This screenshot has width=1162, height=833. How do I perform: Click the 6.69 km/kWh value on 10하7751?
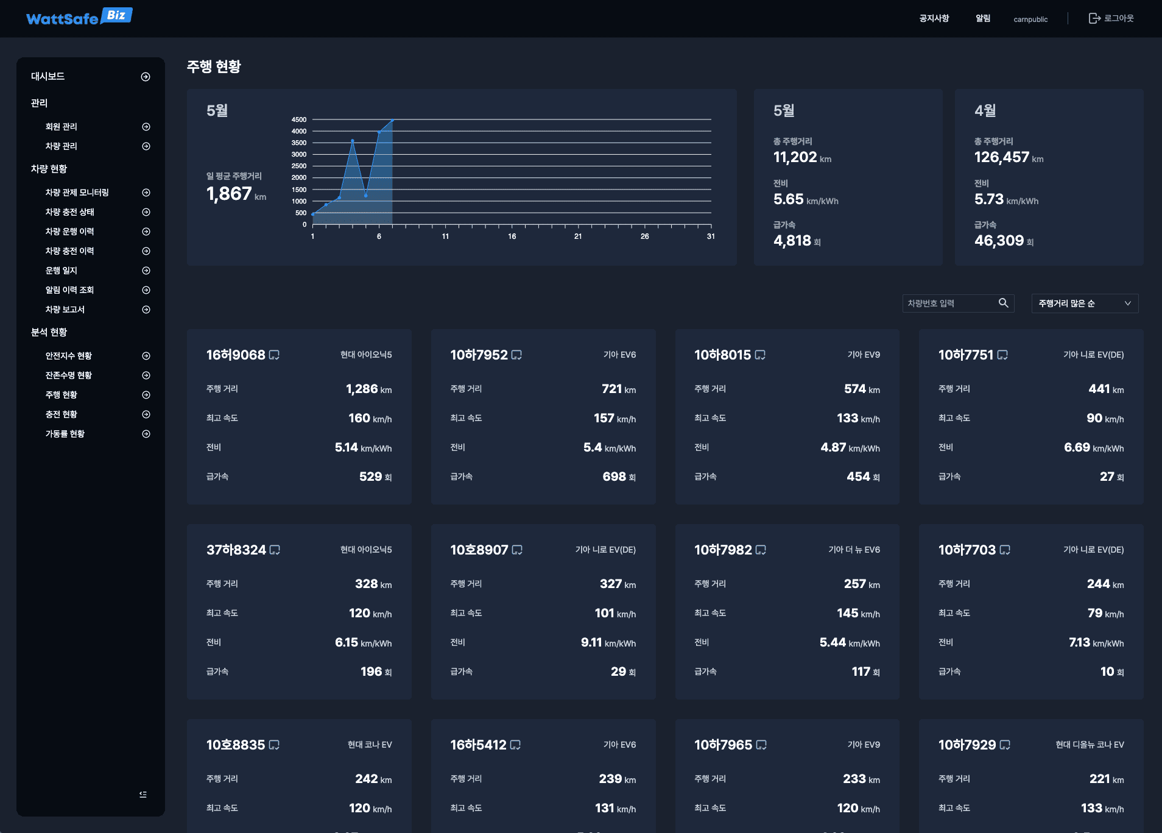[1094, 447]
